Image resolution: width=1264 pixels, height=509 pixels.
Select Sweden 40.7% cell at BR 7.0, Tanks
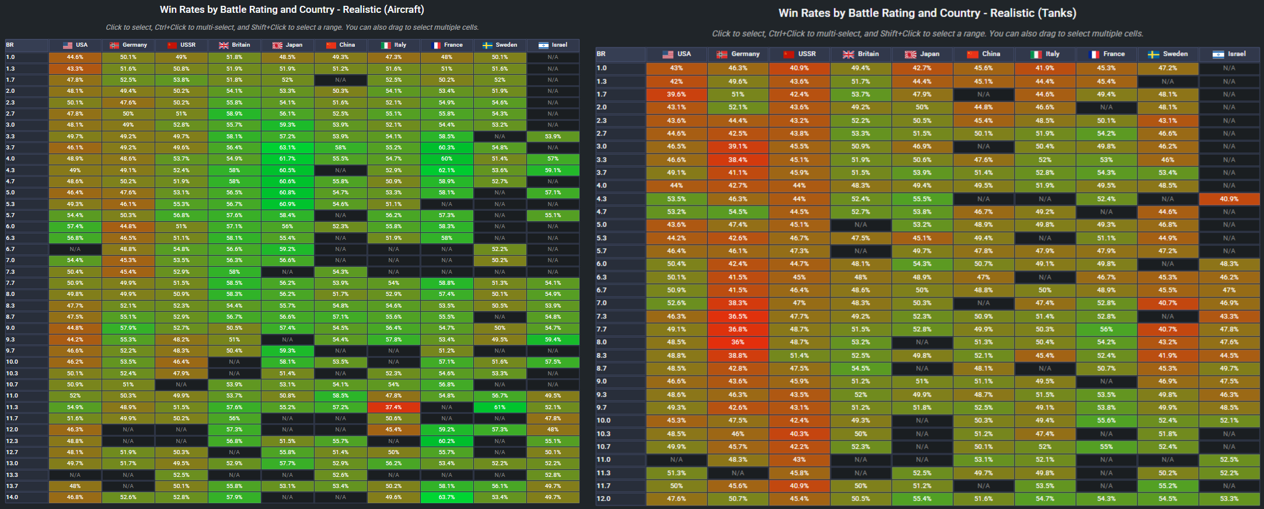[x=1168, y=303]
